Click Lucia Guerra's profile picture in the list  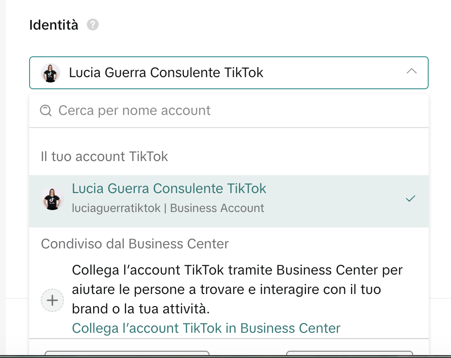[52, 197]
